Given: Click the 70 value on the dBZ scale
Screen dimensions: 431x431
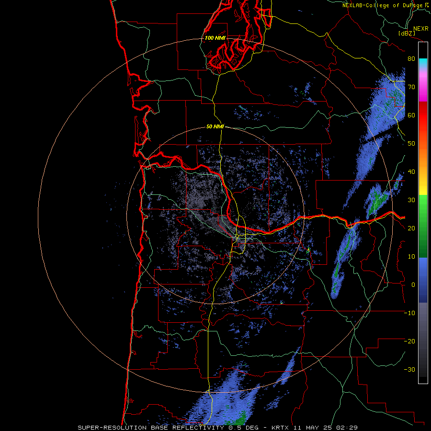Looking at the screenshot, I should point(411,87).
